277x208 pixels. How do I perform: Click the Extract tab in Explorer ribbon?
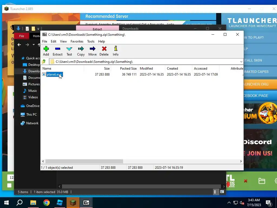(x=97, y=29)
